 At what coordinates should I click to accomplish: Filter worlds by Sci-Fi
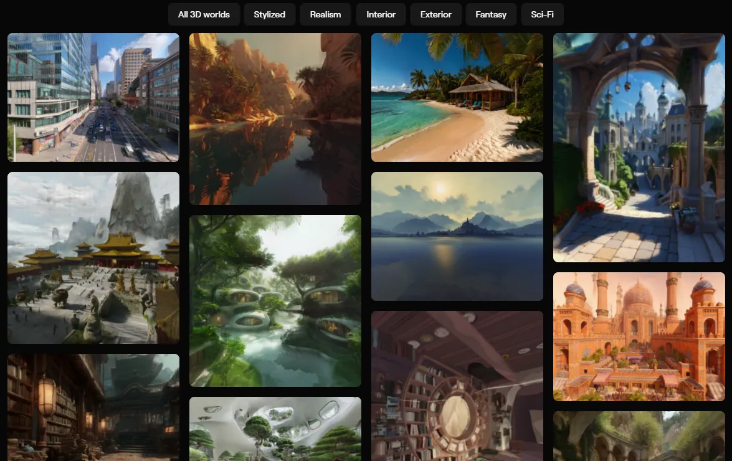[x=542, y=14]
